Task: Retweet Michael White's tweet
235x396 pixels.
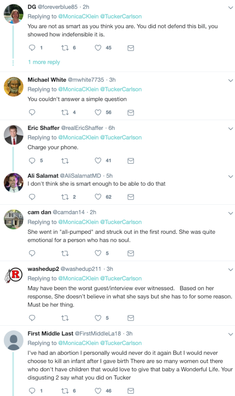Action: click(x=65, y=112)
